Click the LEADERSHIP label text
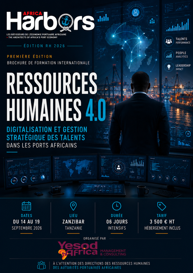Viewport: 193px width, 273px height. 183,66
